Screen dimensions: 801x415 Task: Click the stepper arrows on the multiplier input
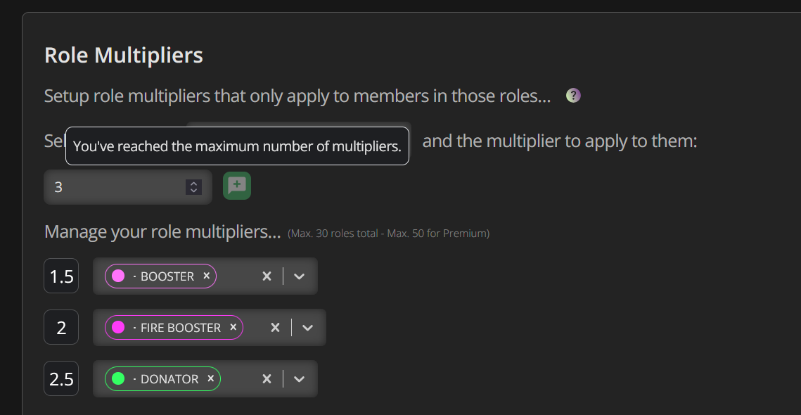(x=193, y=187)
